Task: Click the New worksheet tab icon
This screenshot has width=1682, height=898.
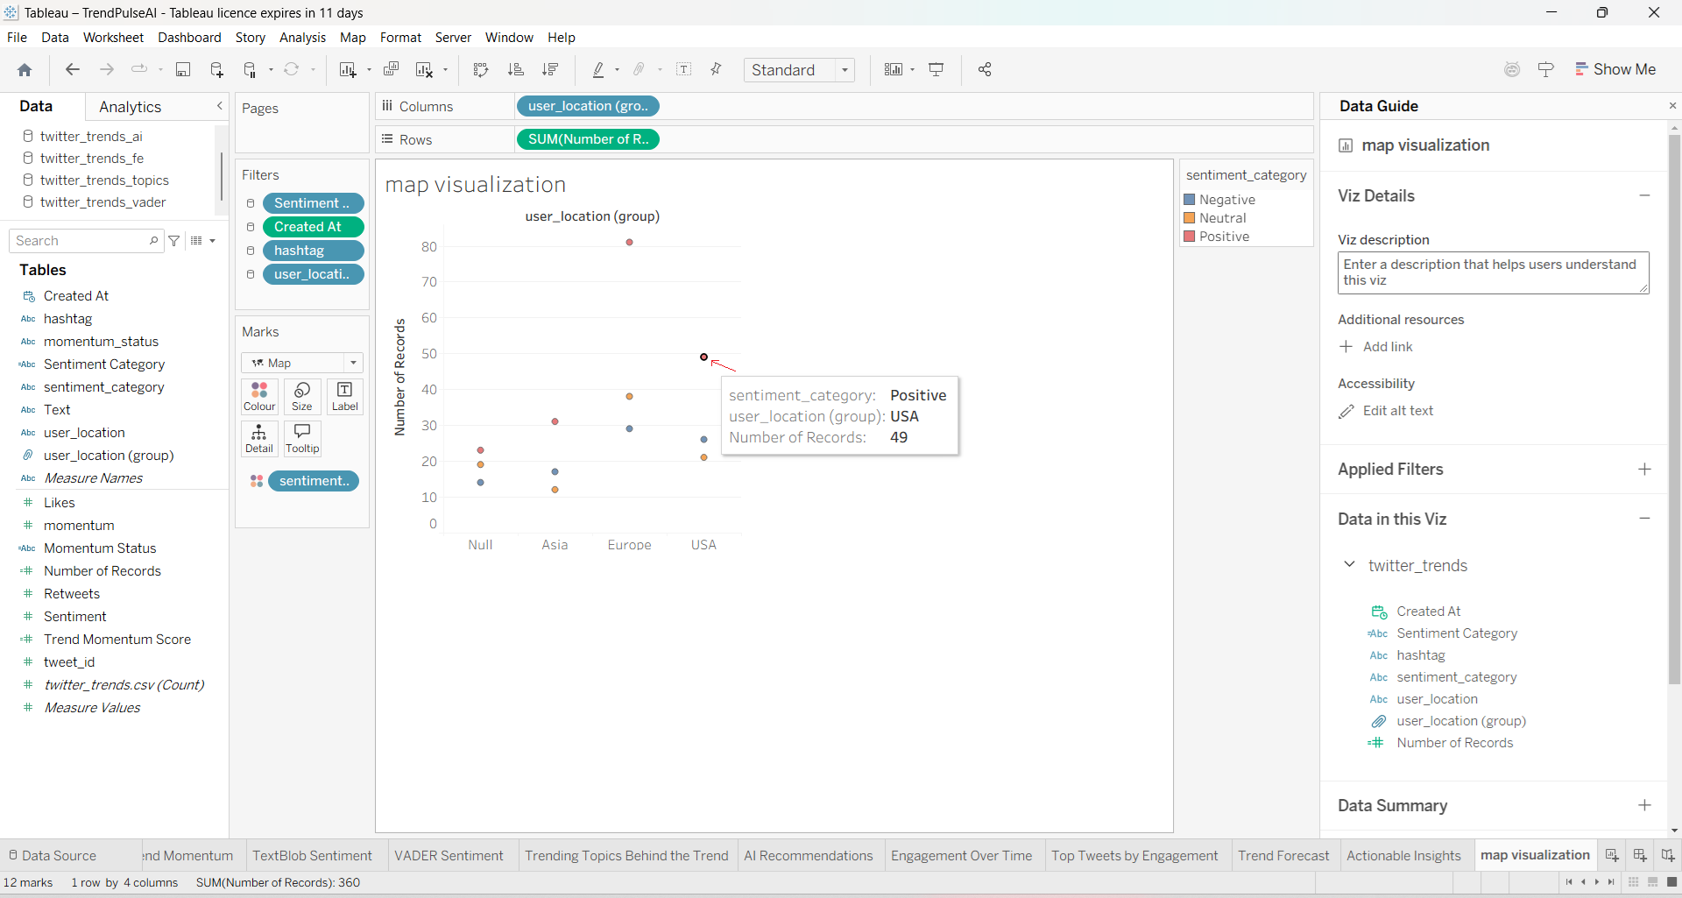Action: tap(1612, 855)
